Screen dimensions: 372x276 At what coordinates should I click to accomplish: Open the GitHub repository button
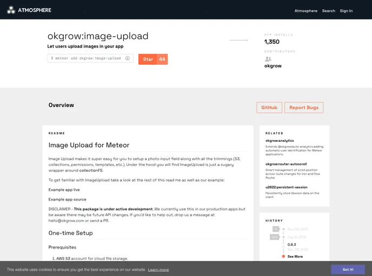coord(269,108)
